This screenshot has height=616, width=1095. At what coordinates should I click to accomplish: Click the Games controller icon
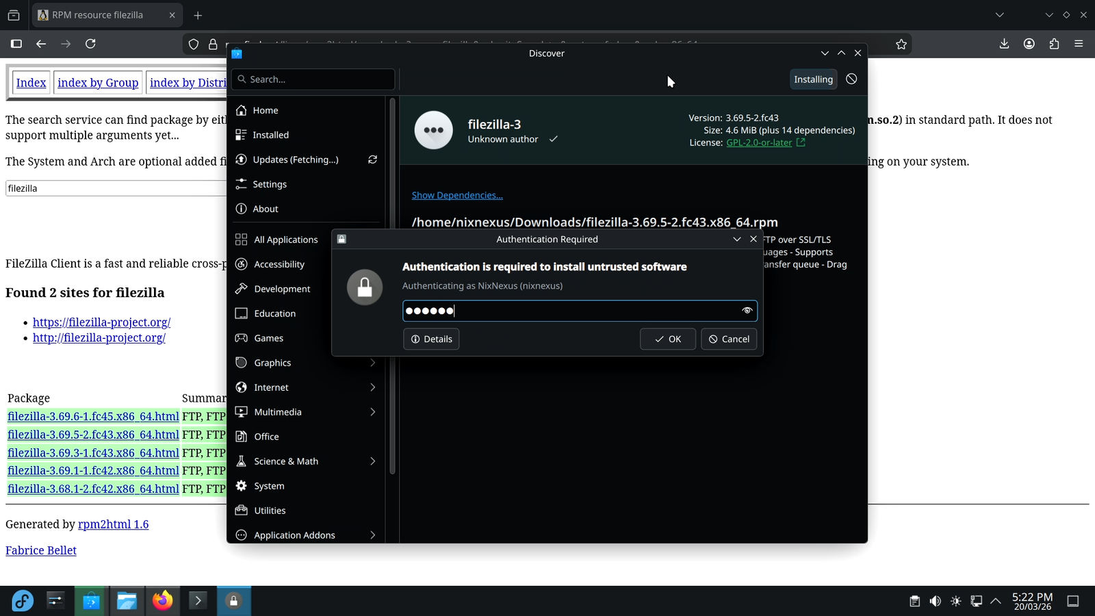pyautogui.click(x=241, y=338)
